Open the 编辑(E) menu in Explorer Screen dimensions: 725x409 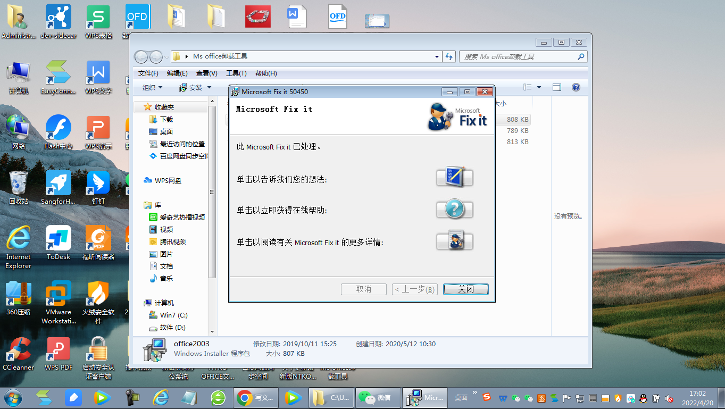177,73
